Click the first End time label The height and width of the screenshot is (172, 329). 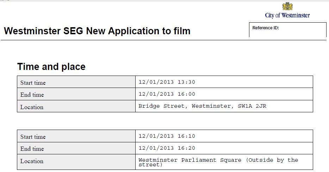click(x=32, y=95)
